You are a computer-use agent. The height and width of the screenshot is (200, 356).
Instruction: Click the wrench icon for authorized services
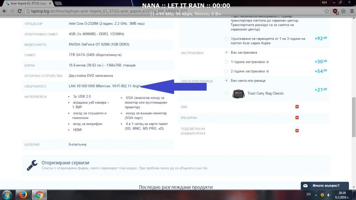point(32,165)
